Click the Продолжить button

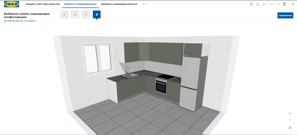[285, 15]
